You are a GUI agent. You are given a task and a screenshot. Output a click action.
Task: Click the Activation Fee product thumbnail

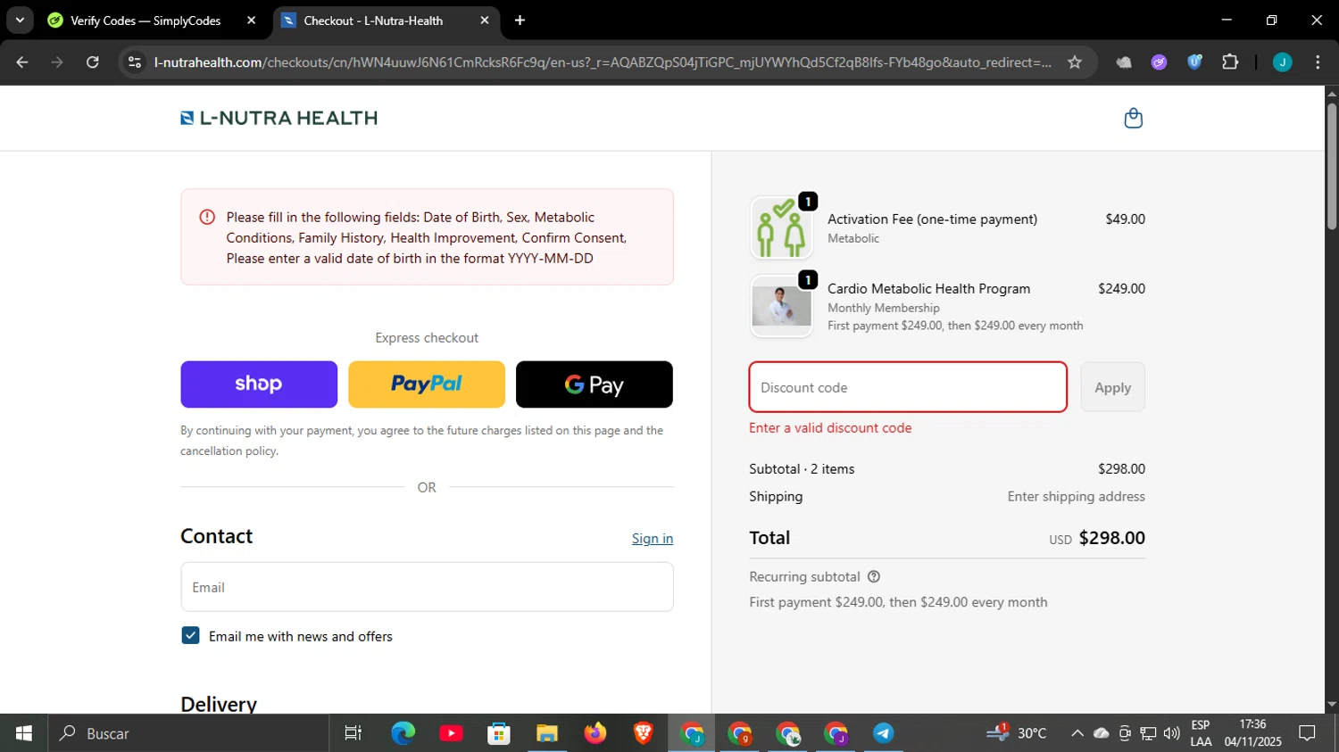781,227
